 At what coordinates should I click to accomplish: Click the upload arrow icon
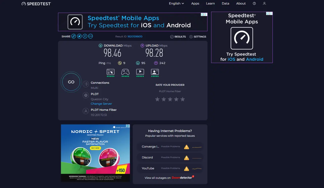point(142,46)
